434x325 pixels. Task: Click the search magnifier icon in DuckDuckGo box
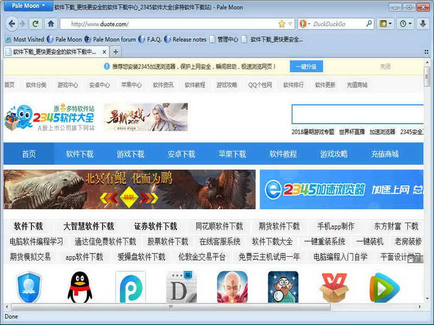tap(369, 24)
